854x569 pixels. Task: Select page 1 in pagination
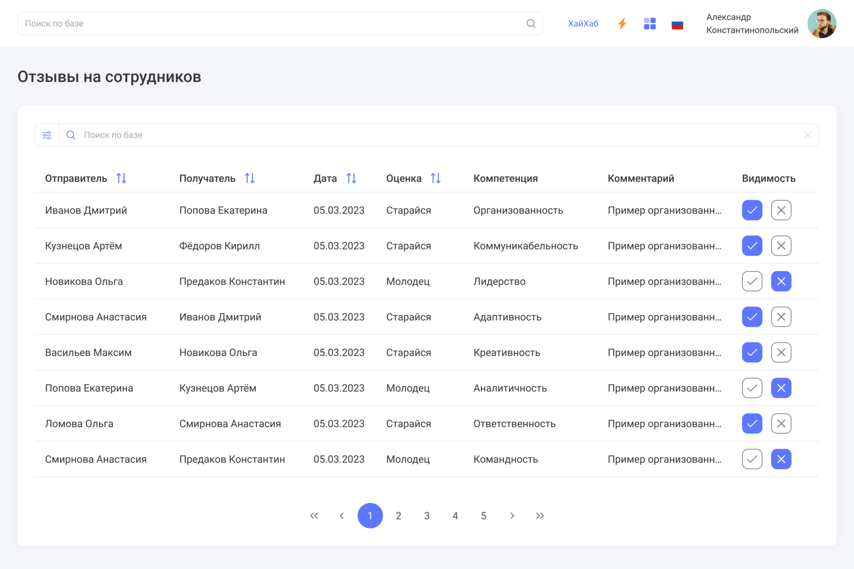tap(370, 516)
